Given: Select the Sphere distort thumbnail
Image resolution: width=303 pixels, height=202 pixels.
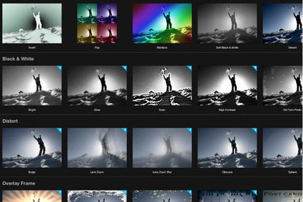Looking at the screenshot, I should click(x=283, y=148).
